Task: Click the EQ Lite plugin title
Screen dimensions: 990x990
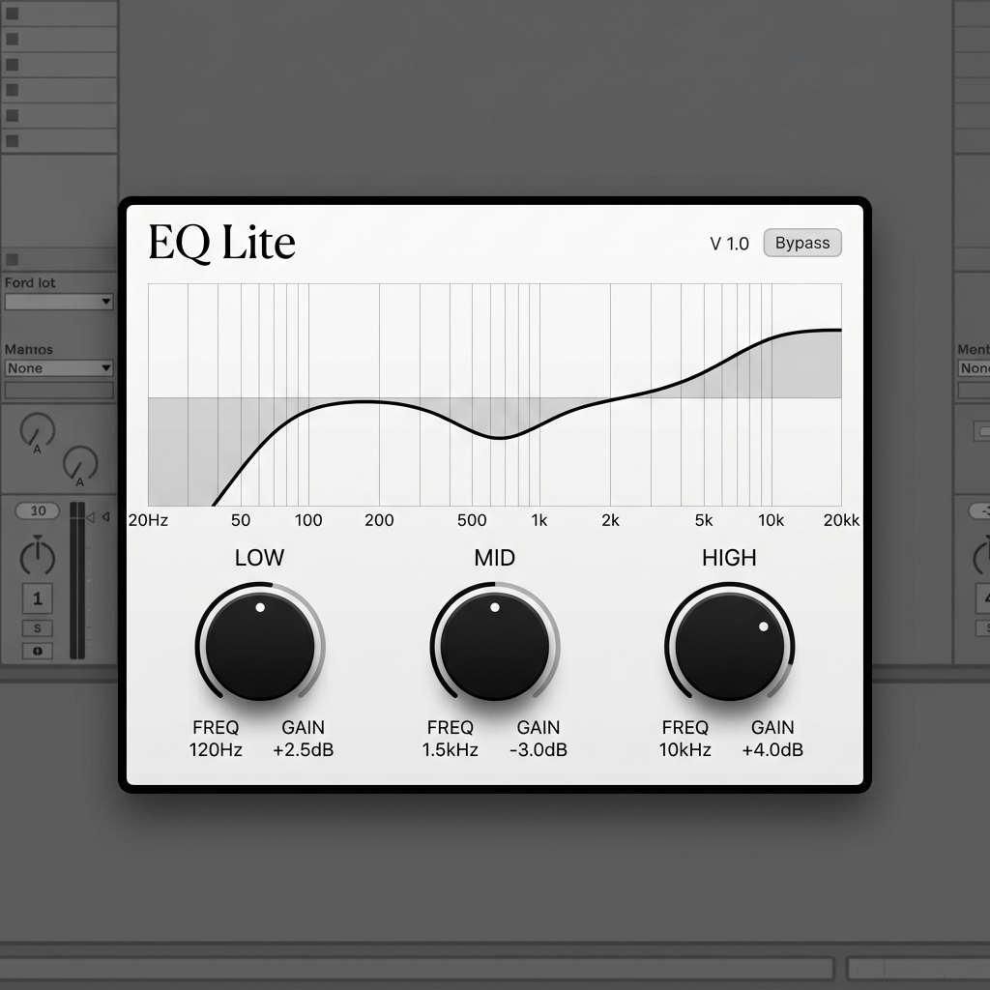Action: click(x=221, y=243)
